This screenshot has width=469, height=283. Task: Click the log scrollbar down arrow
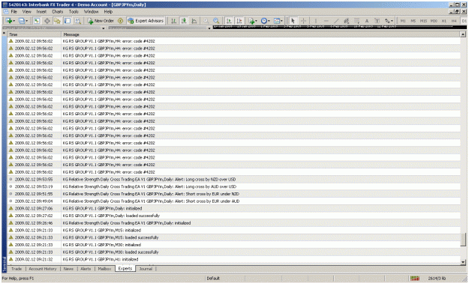[x=463, y=262]
